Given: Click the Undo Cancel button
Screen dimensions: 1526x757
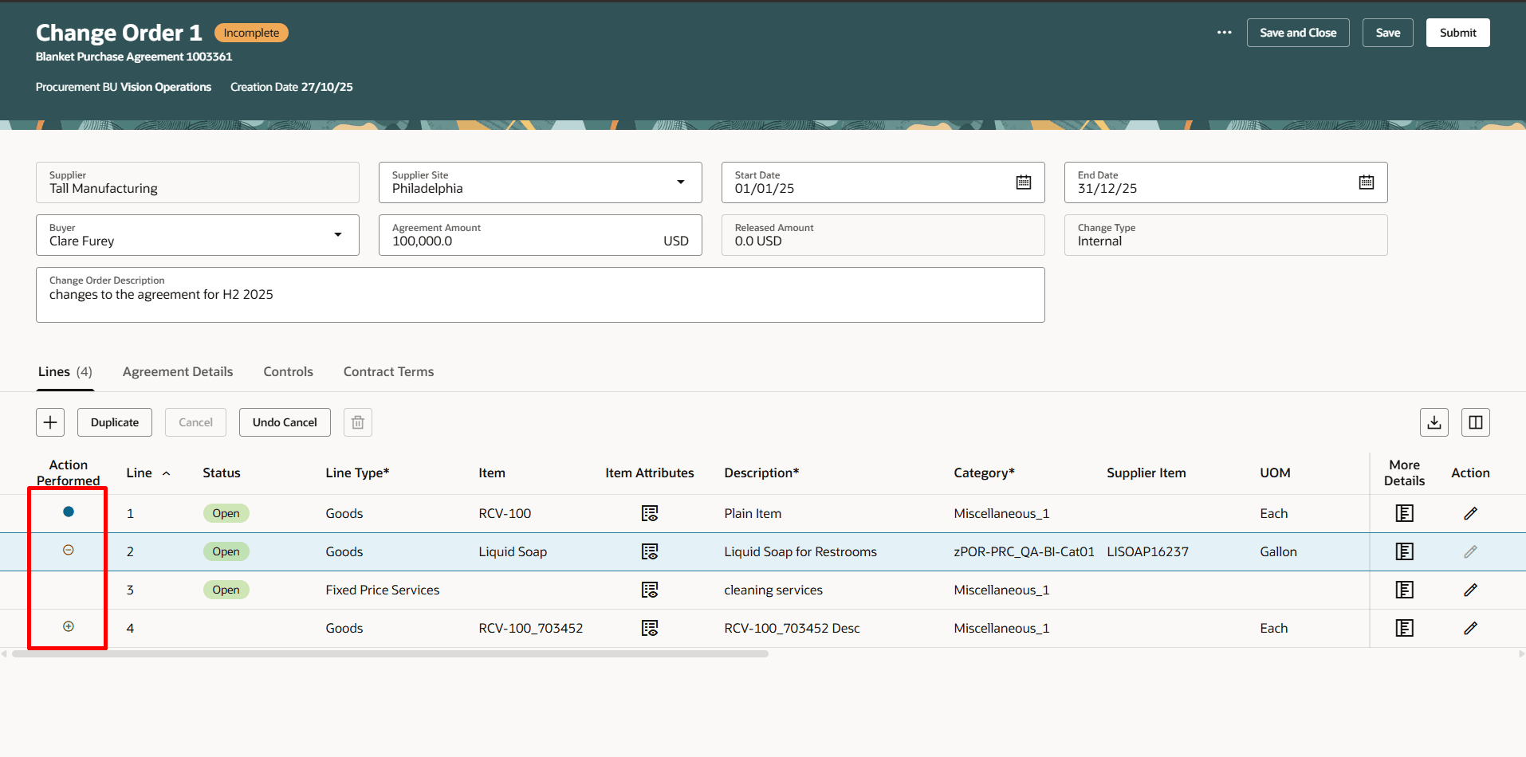Looking at the screenshot, I should coord(284,422).
